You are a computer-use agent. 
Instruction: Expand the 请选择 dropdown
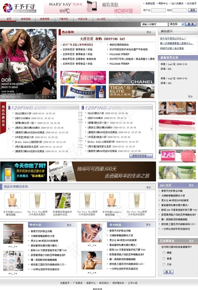pyautogui.click(x=177, y=24)
